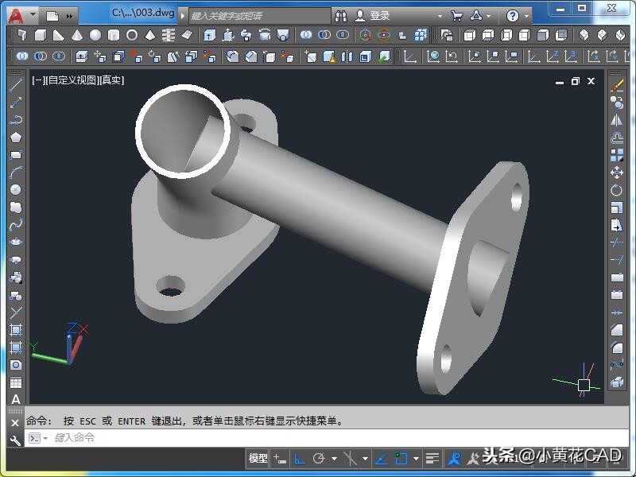Click the World UCS icon

pos(433,56)
